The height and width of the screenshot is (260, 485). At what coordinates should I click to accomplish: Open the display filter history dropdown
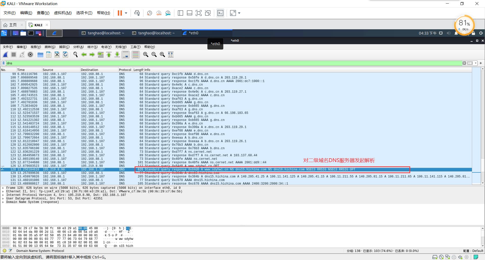(x=476, y=63)
